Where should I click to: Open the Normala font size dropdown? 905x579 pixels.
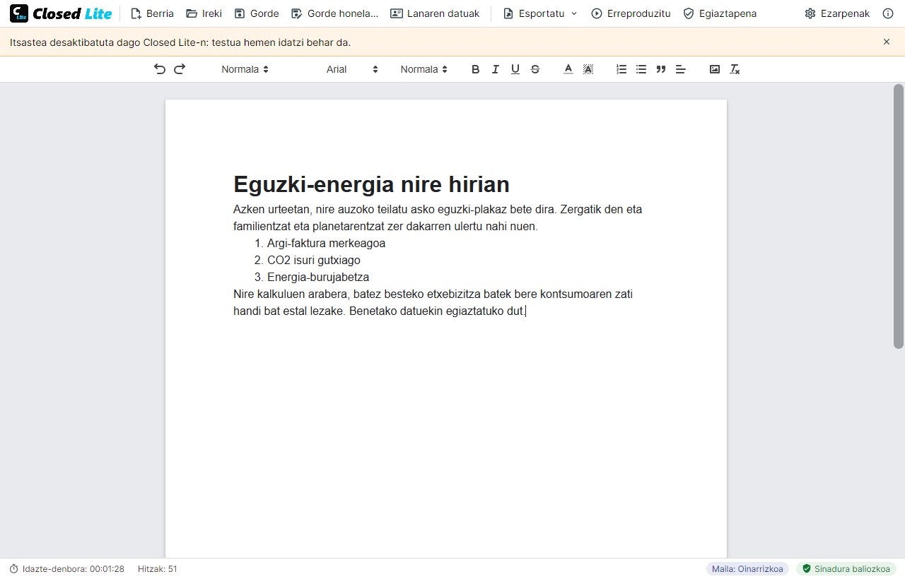coord(424,69)
